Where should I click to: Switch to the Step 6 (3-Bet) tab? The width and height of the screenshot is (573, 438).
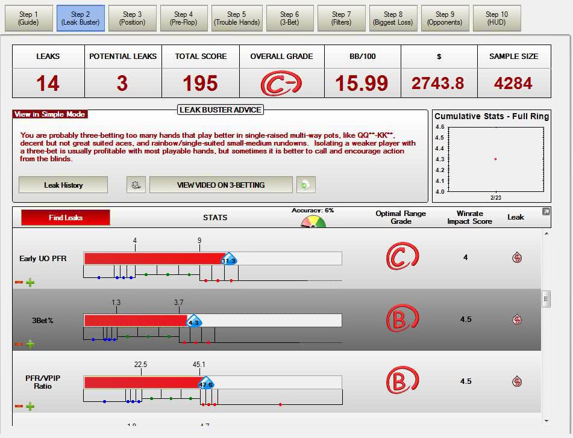coord(289,18)
